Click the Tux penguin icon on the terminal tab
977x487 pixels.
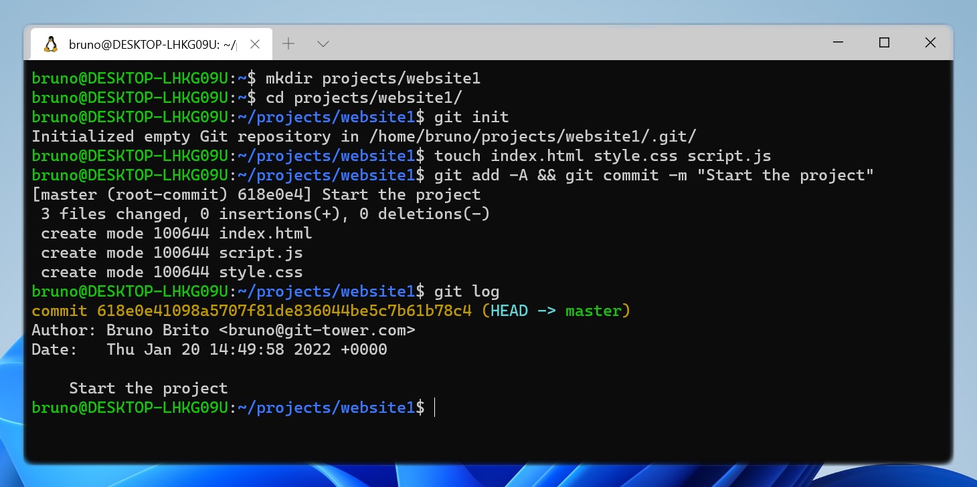click(x=50, y=43)
